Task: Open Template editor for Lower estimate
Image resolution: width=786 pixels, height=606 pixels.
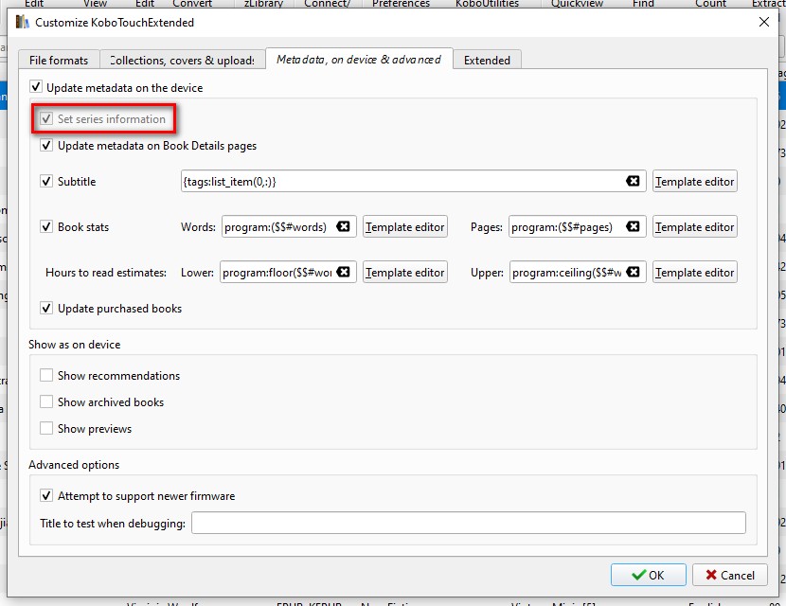Action: 405,272
